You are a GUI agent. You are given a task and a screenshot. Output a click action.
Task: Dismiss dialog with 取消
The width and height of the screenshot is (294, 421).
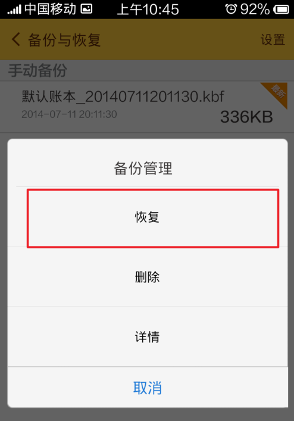(147, 388)
